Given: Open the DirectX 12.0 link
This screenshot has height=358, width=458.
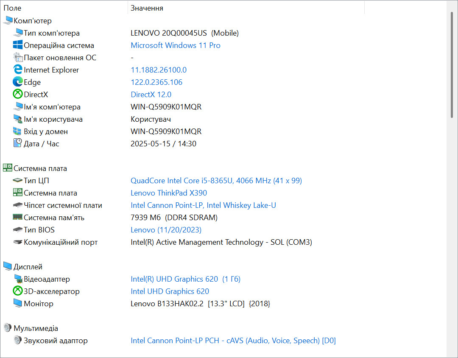Looking at the screenshot, I should pos(151,95).
